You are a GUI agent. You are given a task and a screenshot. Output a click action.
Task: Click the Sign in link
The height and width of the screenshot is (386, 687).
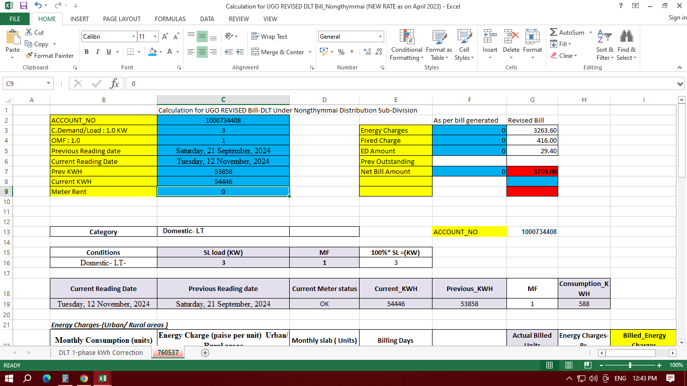(x=677, y=18)
